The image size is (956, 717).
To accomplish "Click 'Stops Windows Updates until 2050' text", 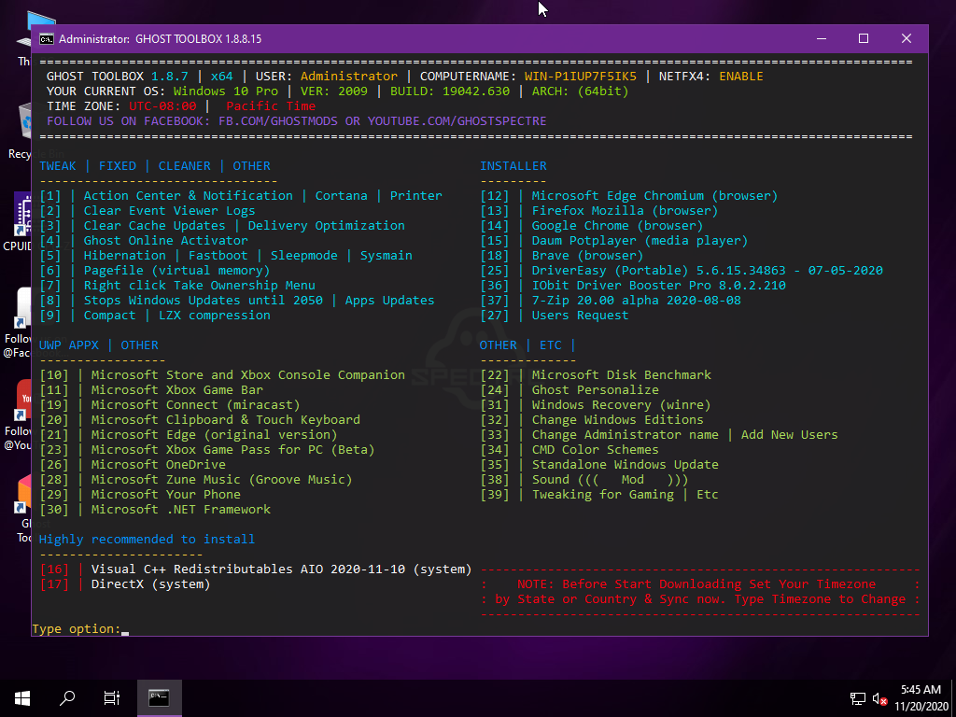I will (x=203, y=300).
